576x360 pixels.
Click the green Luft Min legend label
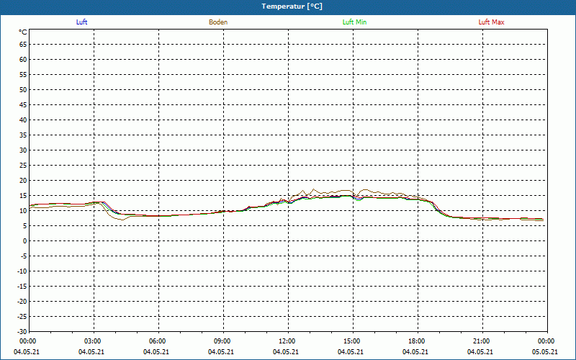(354, 22)
